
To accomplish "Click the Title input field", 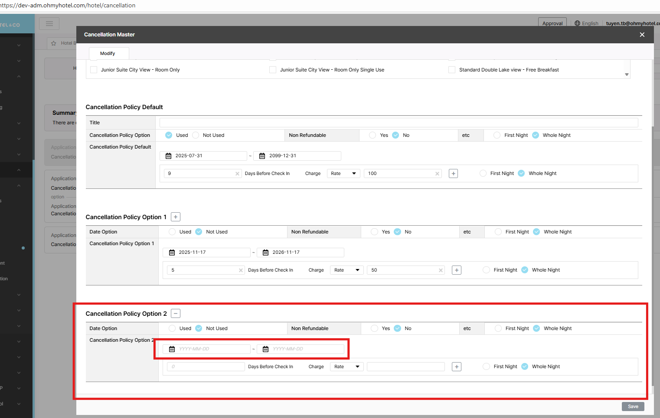I will coord(399,123).
